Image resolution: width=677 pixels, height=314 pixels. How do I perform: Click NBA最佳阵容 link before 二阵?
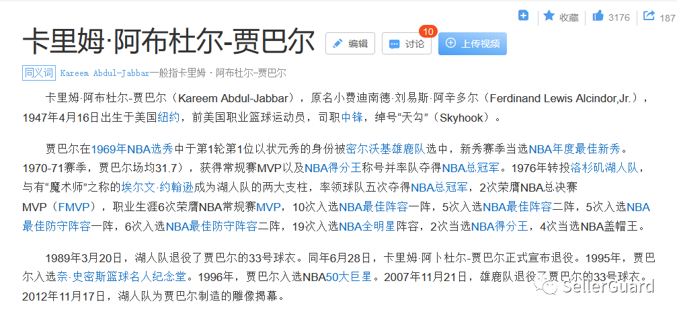(x=517, y=207)
